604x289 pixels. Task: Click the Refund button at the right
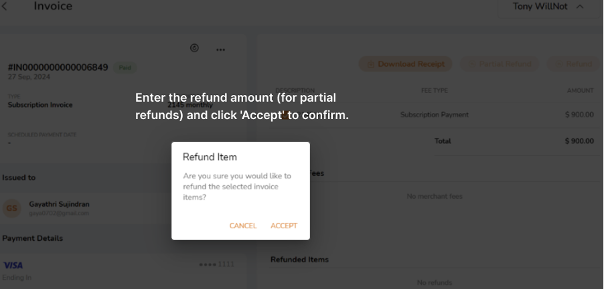tap(574, 64)
